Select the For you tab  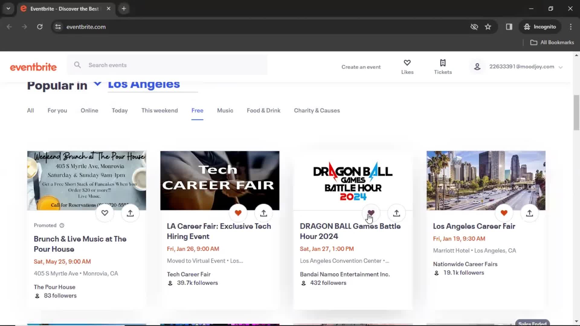coord(57,110)
